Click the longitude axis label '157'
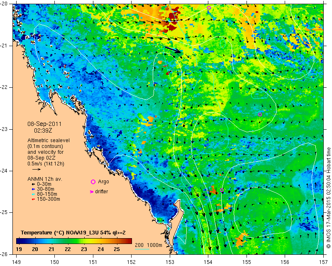The height and width of the screenshot is (266, 332). click(x=324, y=262)
